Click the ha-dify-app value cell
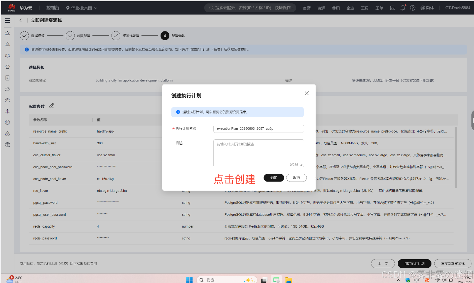Image resolution: width=474 pixels, height=283 pixels. tap(105, 131)
